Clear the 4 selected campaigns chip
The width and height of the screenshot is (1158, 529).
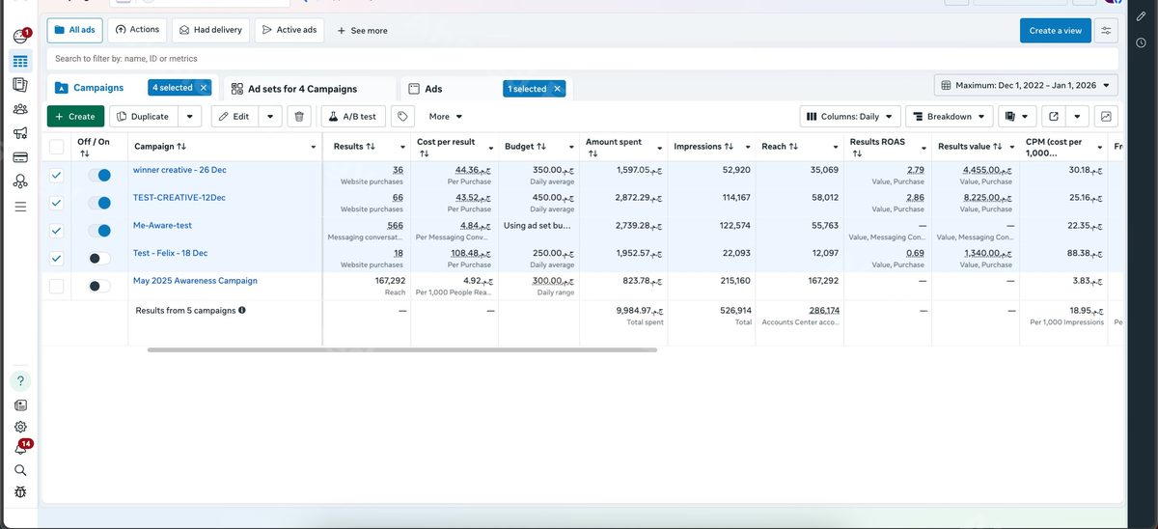pyautogui.click(x=204, y=88)
